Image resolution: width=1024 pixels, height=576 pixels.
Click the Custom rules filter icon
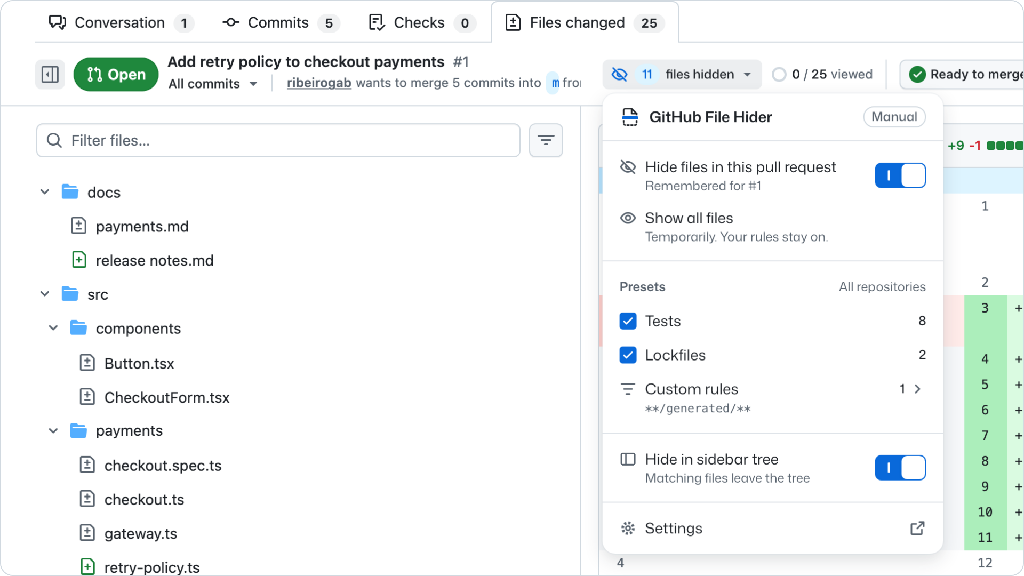pyautogui.click(x=628, y=389)
